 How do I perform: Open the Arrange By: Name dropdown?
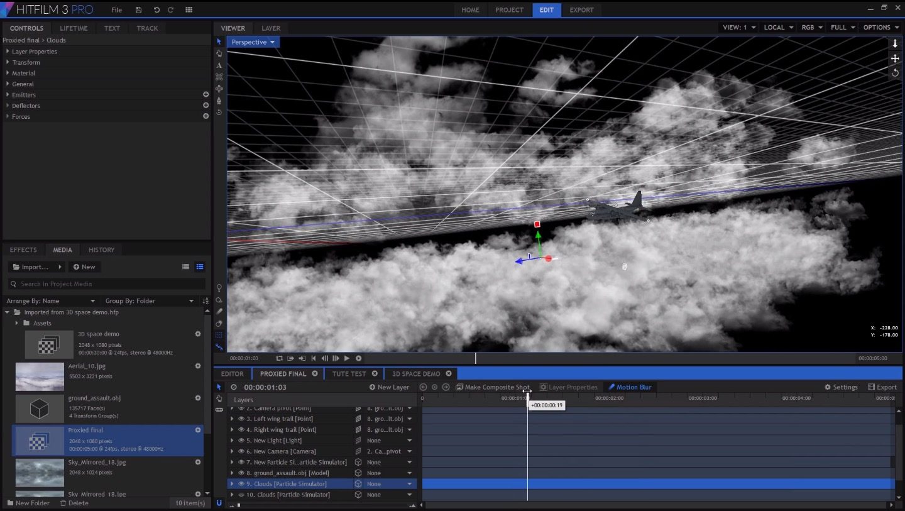(50, 301)
